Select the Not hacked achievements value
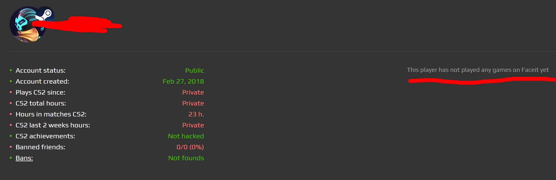This screenshot has height=180, width=556. [186, 136]
